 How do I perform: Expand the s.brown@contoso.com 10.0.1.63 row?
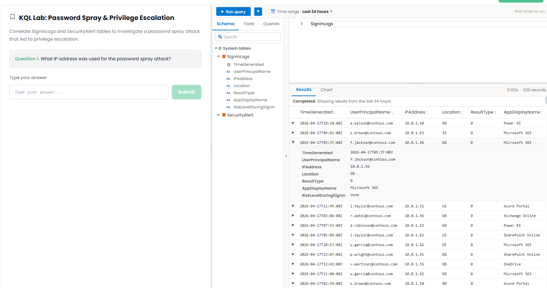293,133
